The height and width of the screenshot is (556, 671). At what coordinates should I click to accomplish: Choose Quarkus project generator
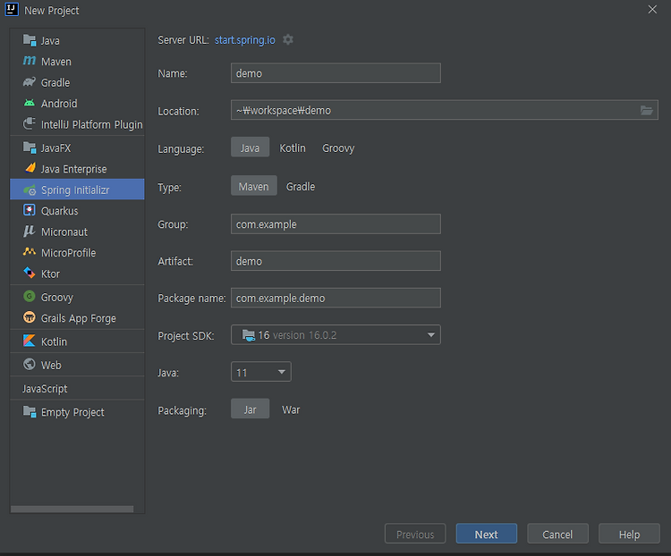pyautogui.click(x=77, y=211)
